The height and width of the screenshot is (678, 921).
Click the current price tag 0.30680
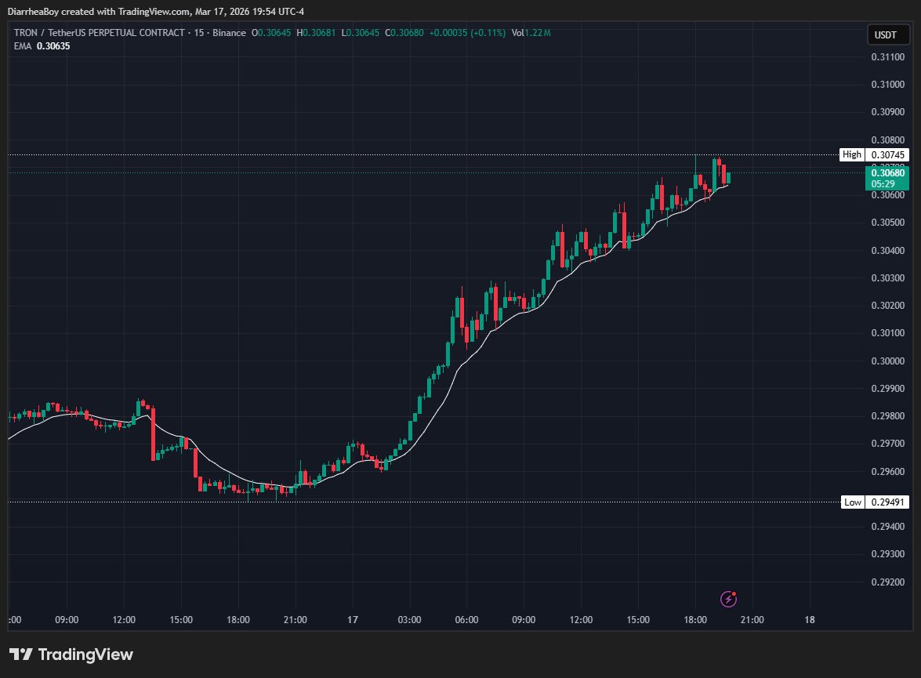(x=887, y=178)
